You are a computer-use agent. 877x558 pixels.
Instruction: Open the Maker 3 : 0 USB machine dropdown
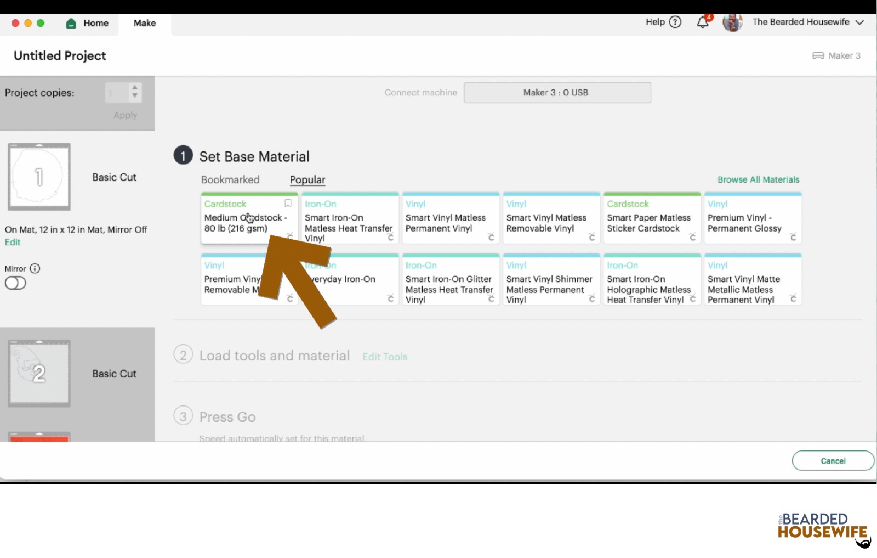coord(557,93)
